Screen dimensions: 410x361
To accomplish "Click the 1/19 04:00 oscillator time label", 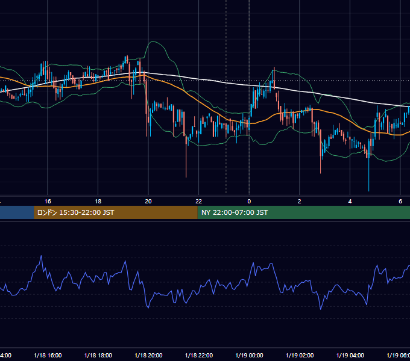I will pyautogui.click(x=350, y=356).
